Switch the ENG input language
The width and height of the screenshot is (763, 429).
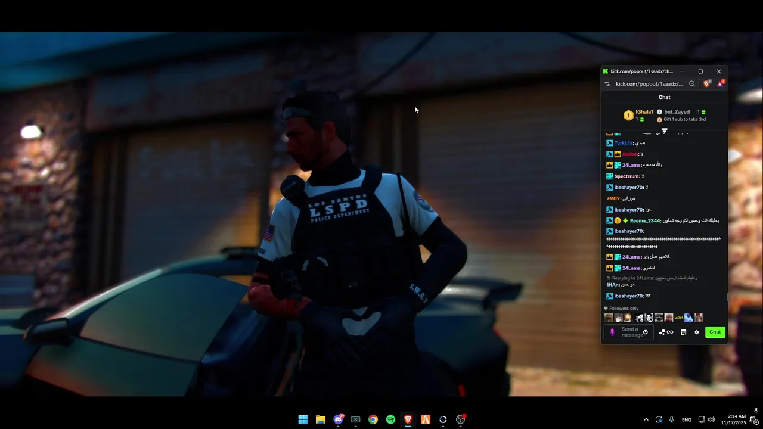point(687,420)
